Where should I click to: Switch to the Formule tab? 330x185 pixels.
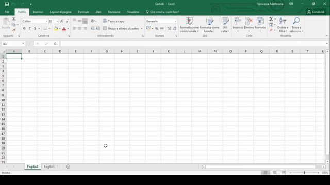point(84,12)
